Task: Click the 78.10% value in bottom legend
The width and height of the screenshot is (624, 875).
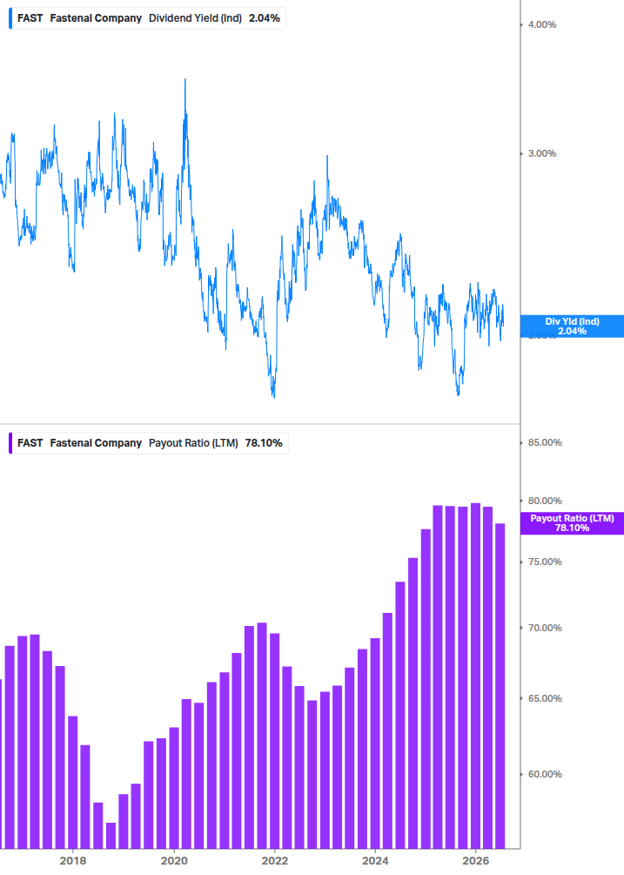Action: coord(264,443)
